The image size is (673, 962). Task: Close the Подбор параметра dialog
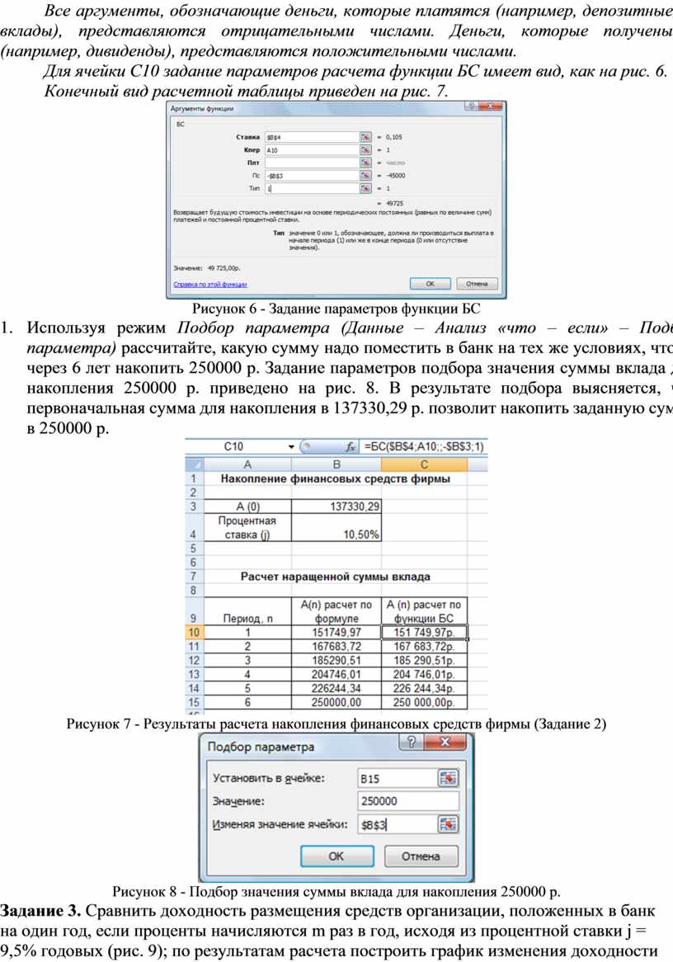pos(446,743)
